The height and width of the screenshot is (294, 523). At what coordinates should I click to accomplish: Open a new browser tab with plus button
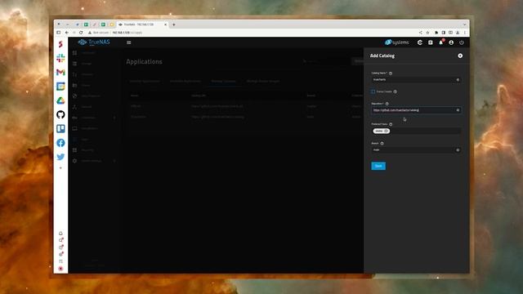pos(174,24)
